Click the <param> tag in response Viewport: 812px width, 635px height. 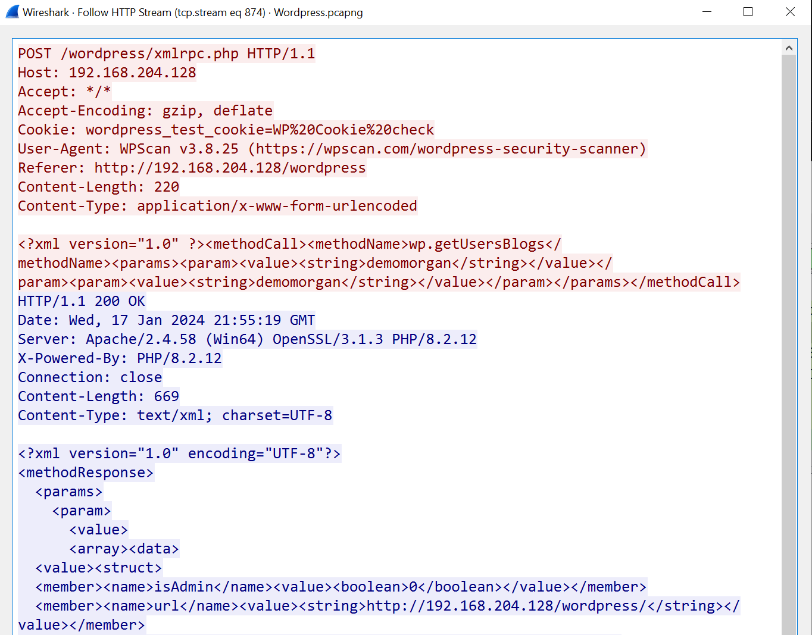pos(82,511)
